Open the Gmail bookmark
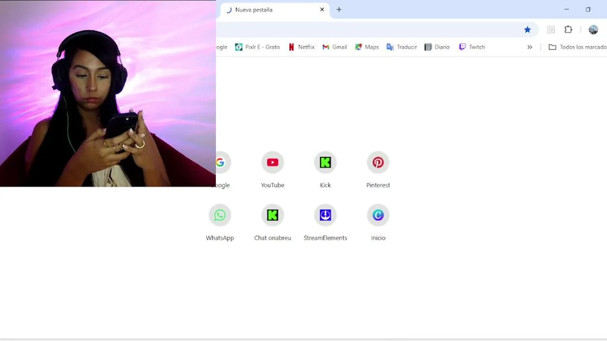The image size is (607, 341). (x=334, y=47)
